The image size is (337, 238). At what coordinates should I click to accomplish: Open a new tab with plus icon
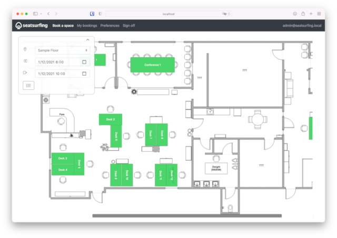[311, 14]
